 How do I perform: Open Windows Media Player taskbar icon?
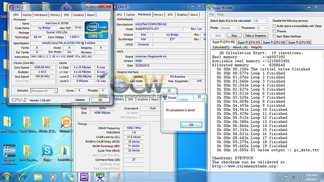(53, 177)
